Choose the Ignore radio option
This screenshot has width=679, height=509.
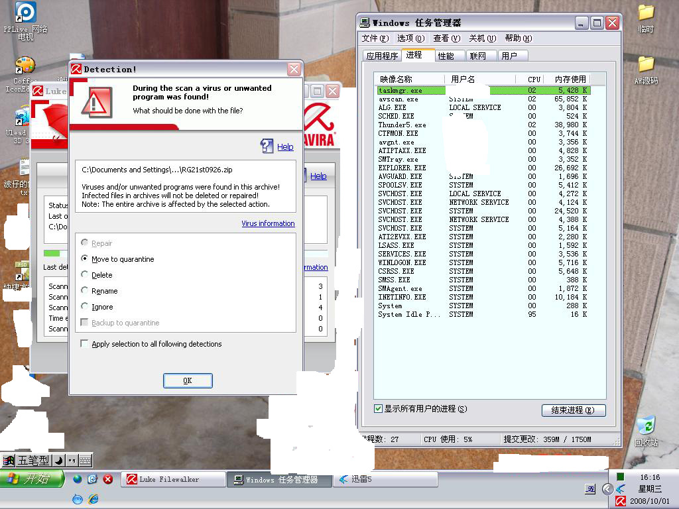[85, 306]
